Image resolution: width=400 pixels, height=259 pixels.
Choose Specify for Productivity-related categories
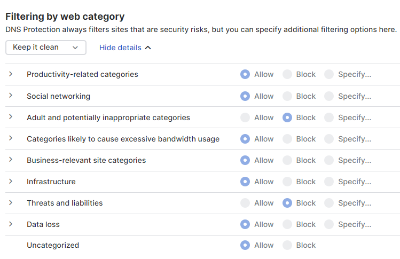(329, 75)
